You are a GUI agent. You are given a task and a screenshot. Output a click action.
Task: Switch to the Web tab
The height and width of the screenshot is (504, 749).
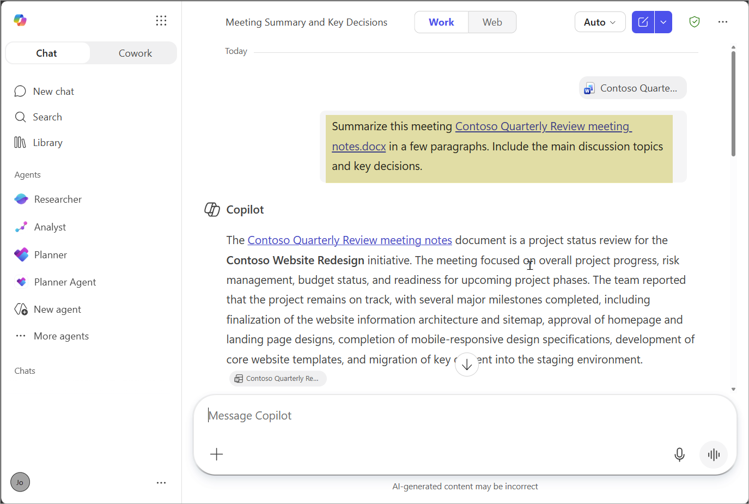pyautogui.click(x=492, y=22)
